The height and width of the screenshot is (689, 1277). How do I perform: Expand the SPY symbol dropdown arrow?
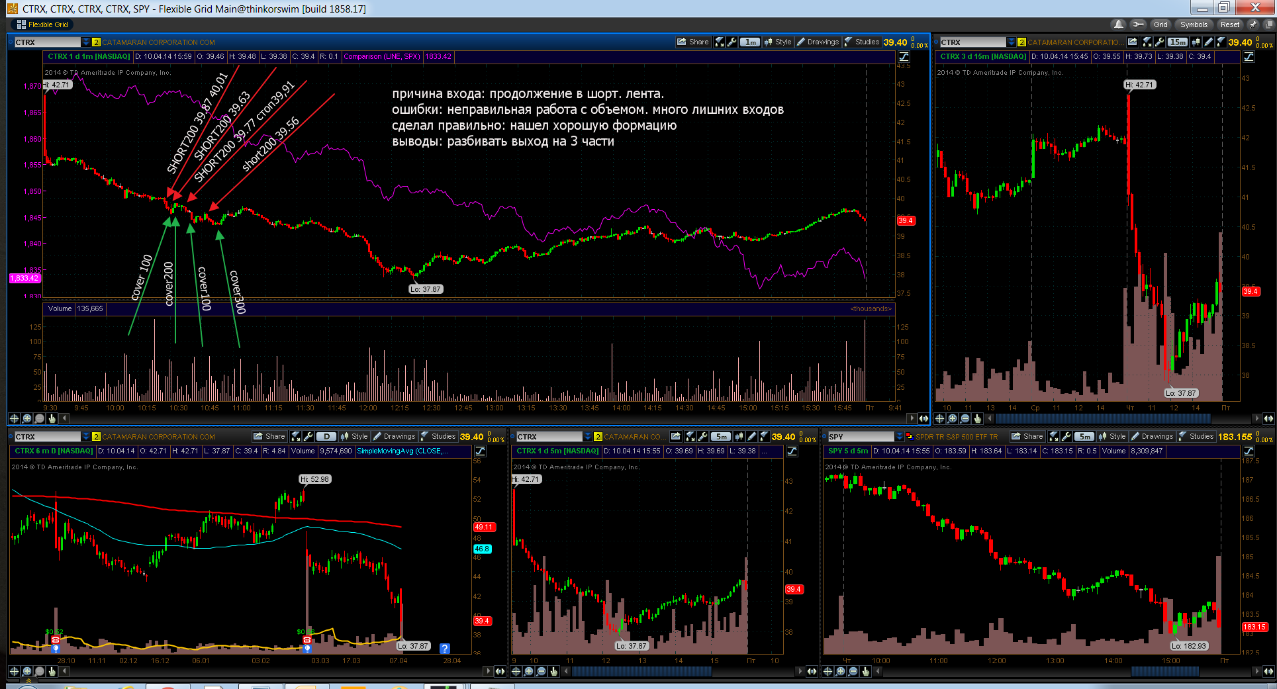(x=899, y=436)
